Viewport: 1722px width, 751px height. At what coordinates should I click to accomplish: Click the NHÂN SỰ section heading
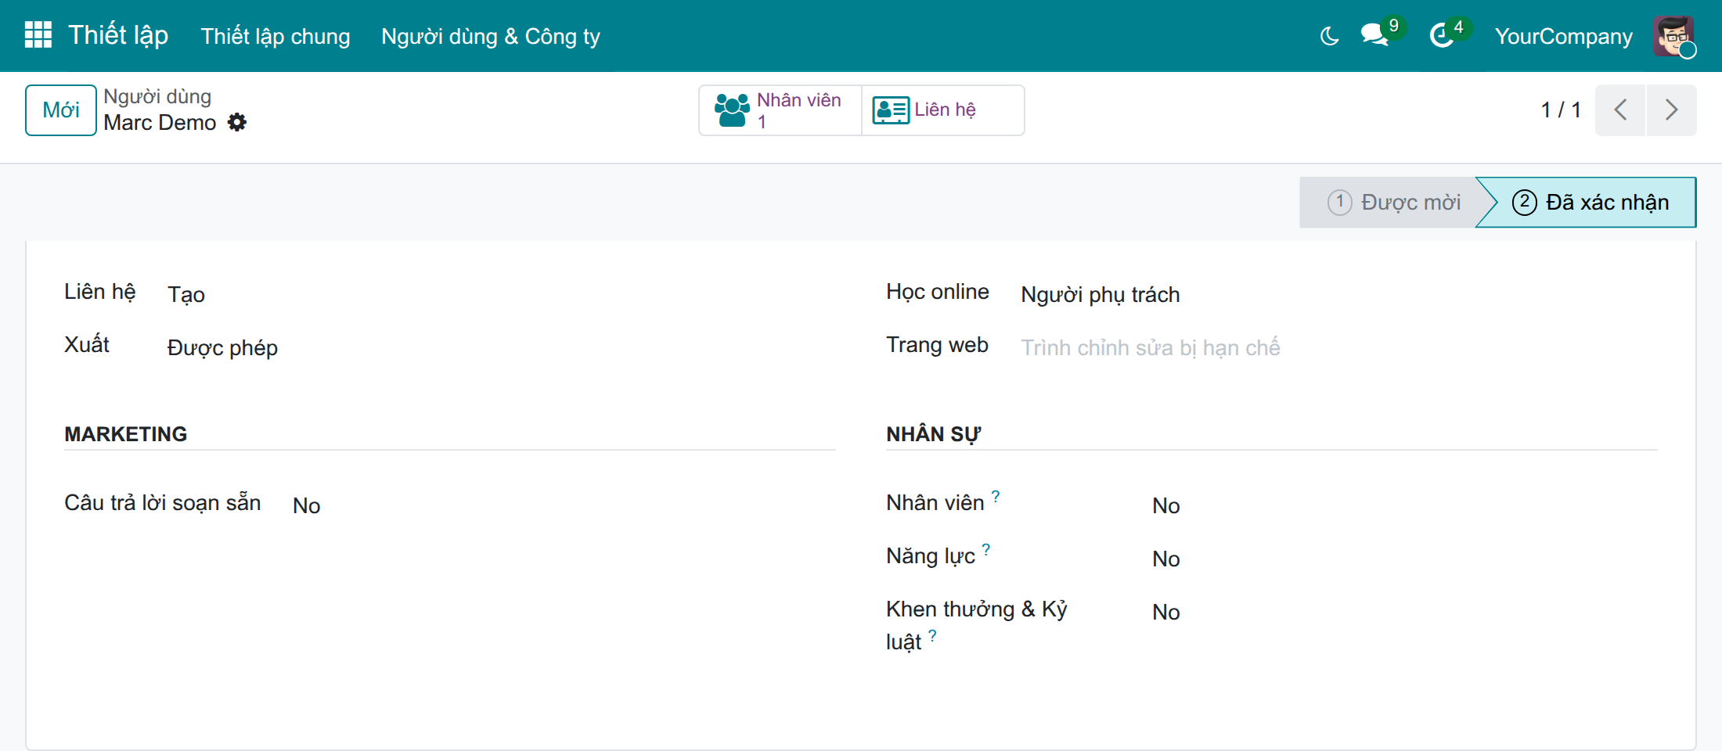tap(933, 434)
